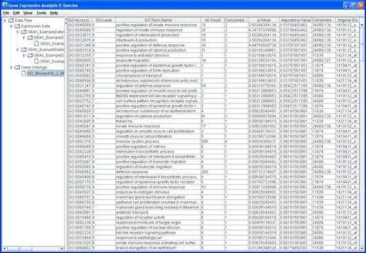Select row 'response to molecule of fungal origin'
Image resolution: width=366 pixels, height=253 pixels.
(x=214, y=223)
